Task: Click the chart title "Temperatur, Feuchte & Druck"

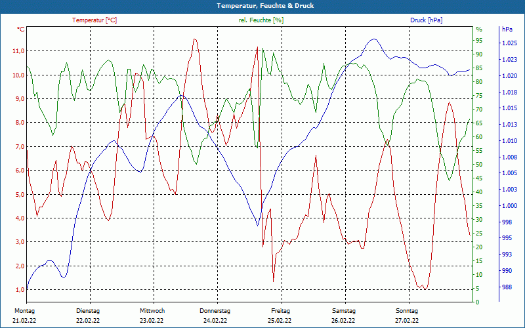Action: (x=265, y=6)
